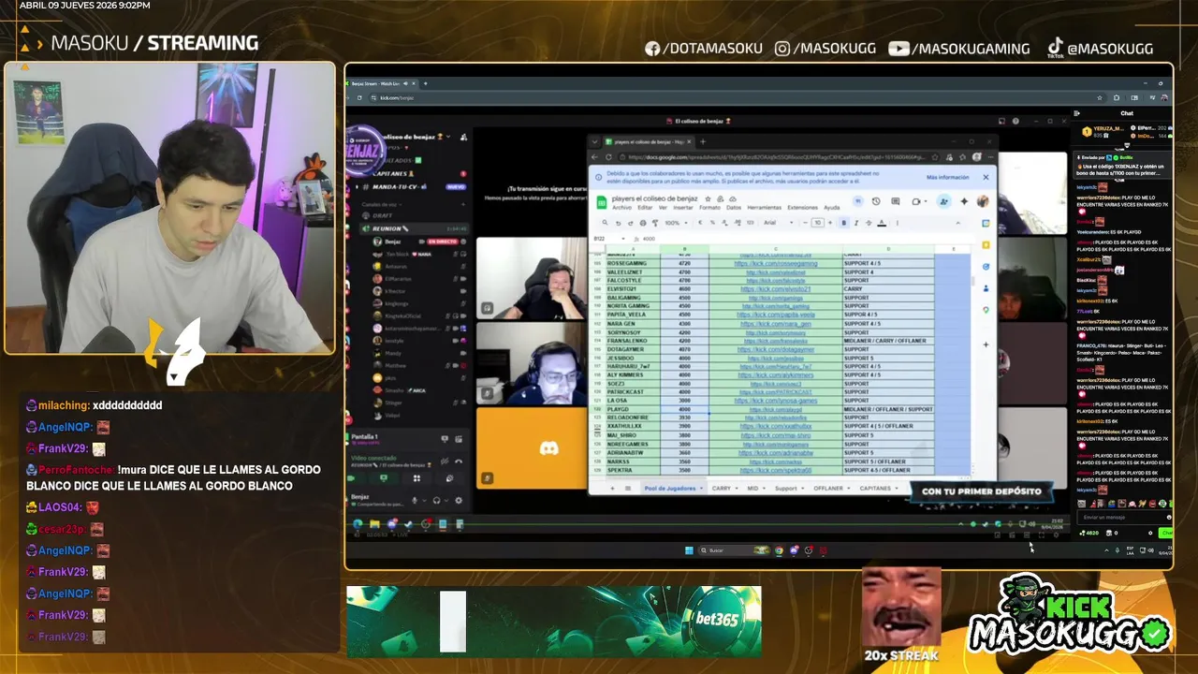The width and height of the screenshot is (1198, 674).
Task: Click the currency format icon in Sheets
Action: pyautogui.click(x=700, y=223)
